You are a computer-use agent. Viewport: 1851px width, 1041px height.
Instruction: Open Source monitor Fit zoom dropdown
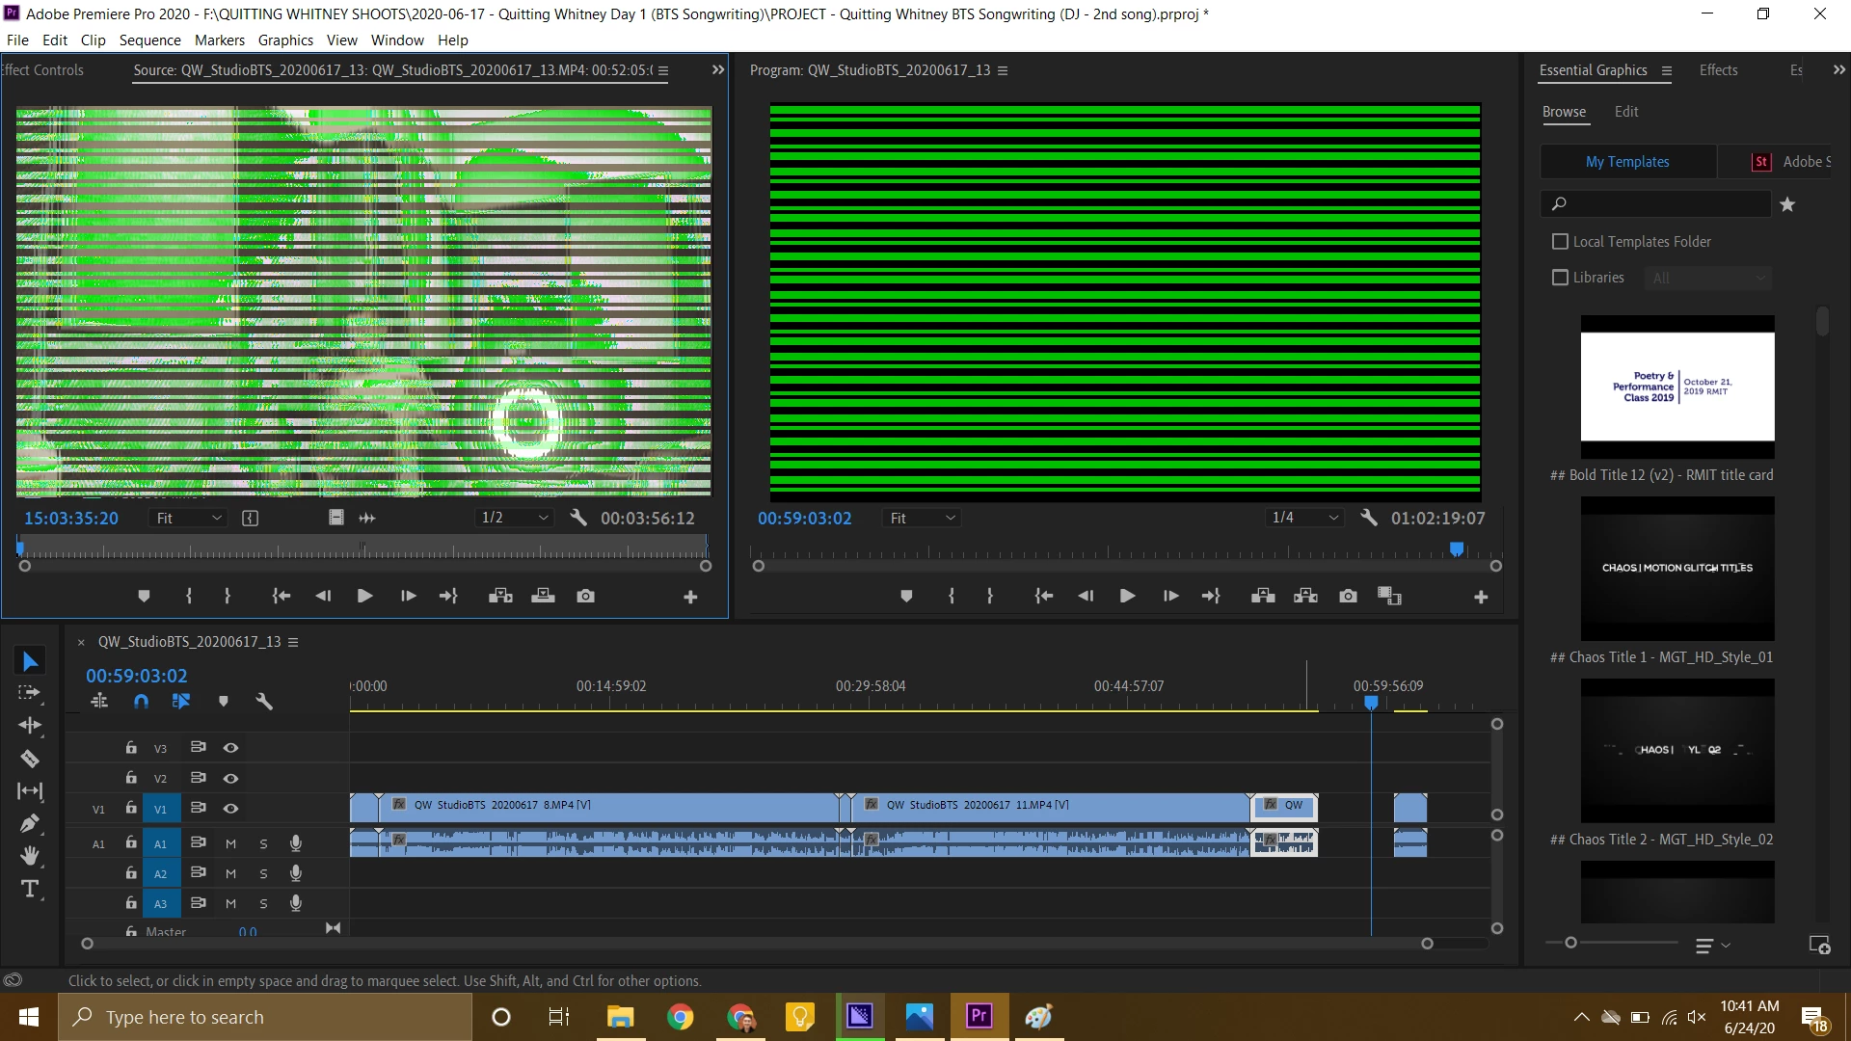click(x=189, y=518)
